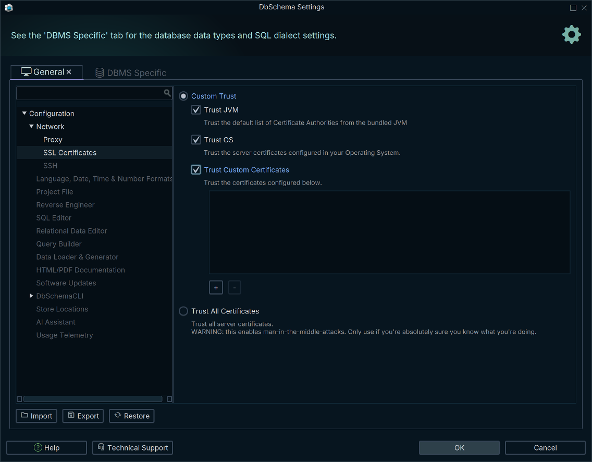This screenshot has height=462, width=592.
Task: Open Technical Support
Action: [132, 447]
